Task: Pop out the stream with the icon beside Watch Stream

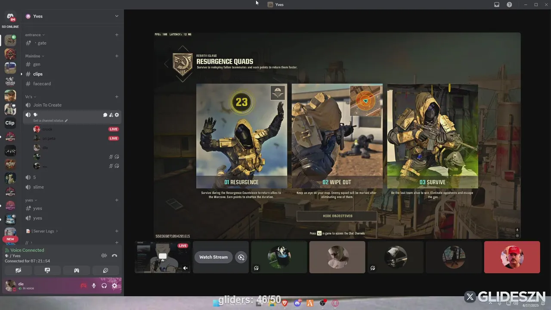Action: click(241, 257)
